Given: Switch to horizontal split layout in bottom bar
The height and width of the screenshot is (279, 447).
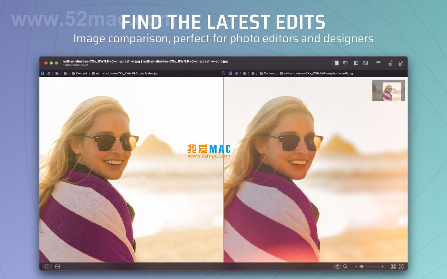Looking at the screenshot, I should [x=58, y=266].
